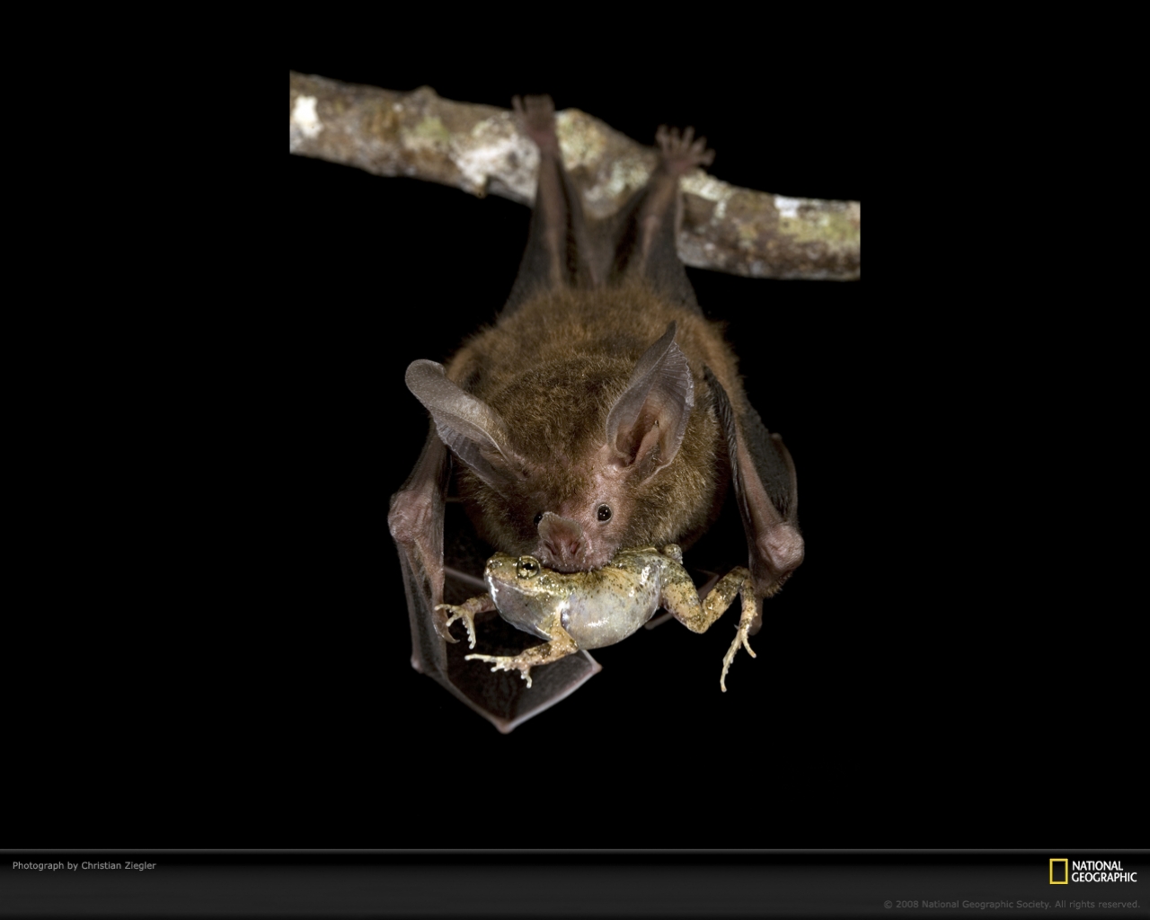Screen dimensions: 1150x920
Task: Click the 2008 National Geographic Society copyright line
Action: (1012, 905)
